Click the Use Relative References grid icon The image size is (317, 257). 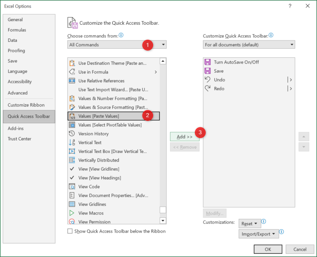[x=72, y=81]
